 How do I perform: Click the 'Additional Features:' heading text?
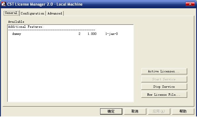coord(26,27)
